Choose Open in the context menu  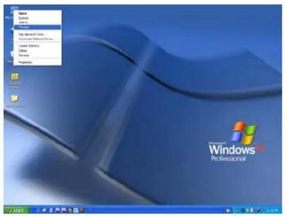pos(37,13)
